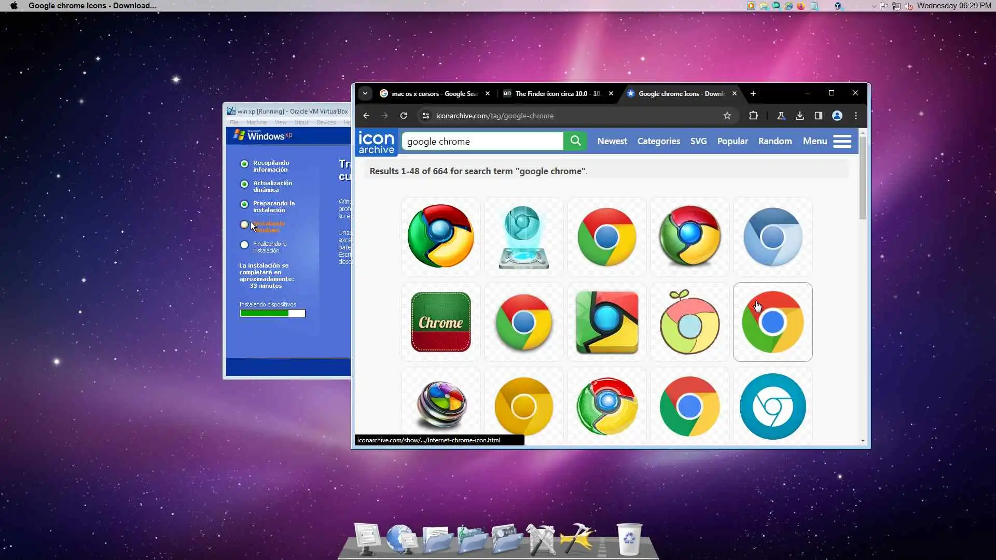996x560 pixels.
Task: Open the hamburger Menu on iconarchive
Action: click(841, 141)
